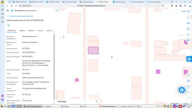Open the chat assistant side button
Image resolution: width=192 pixels, height=108 pixels.
pos(189,59)
